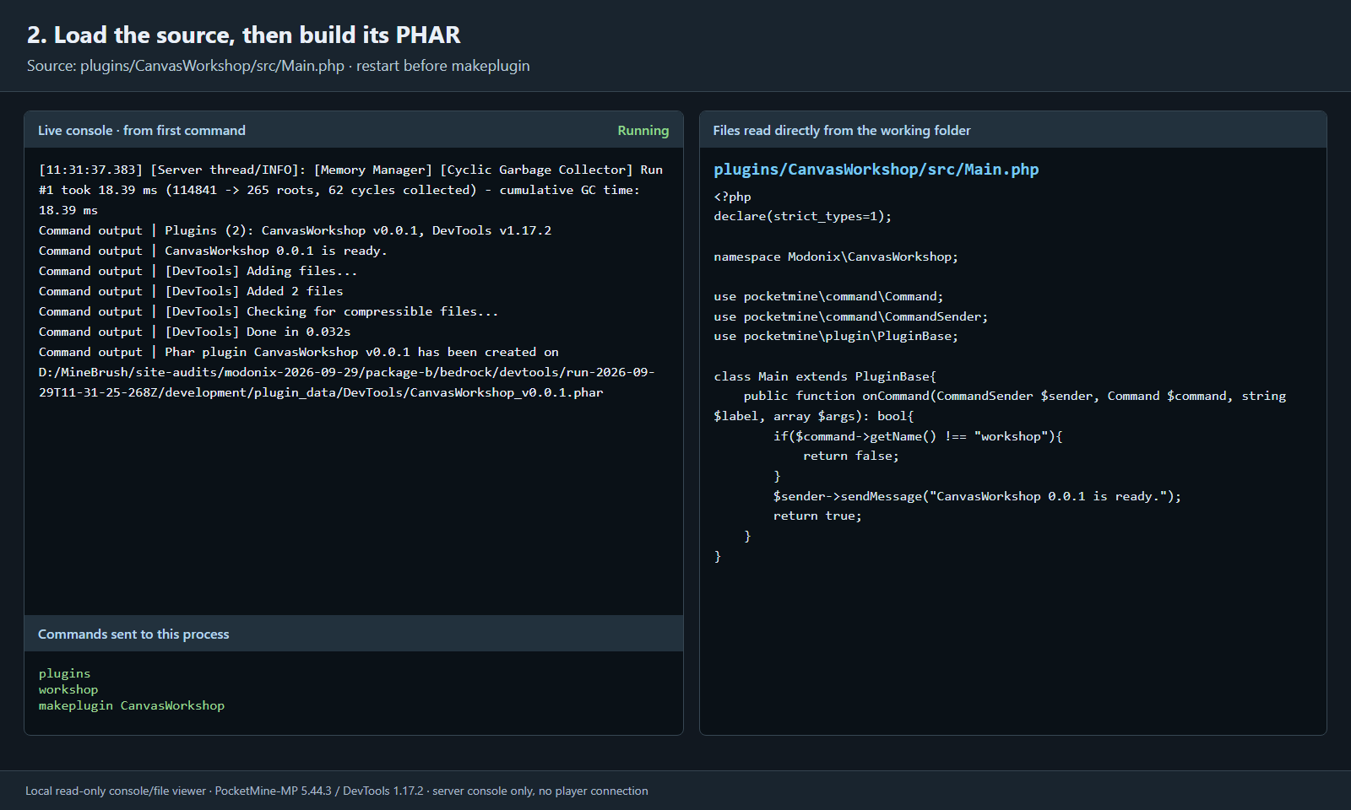
Task: Click the sent command "plugins"
Action: 64,673
